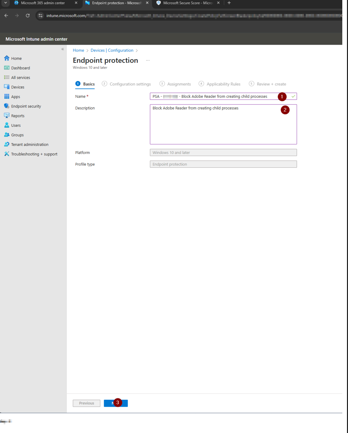
Task: Click into the Name text field
Action: coord(223,96)
